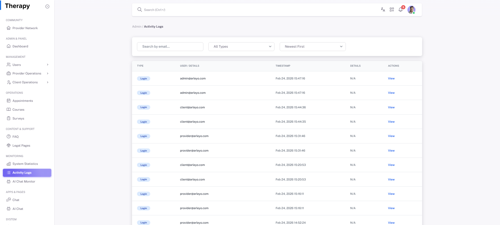
Task: Open the Legal Pages section
Action: (21, 146)
